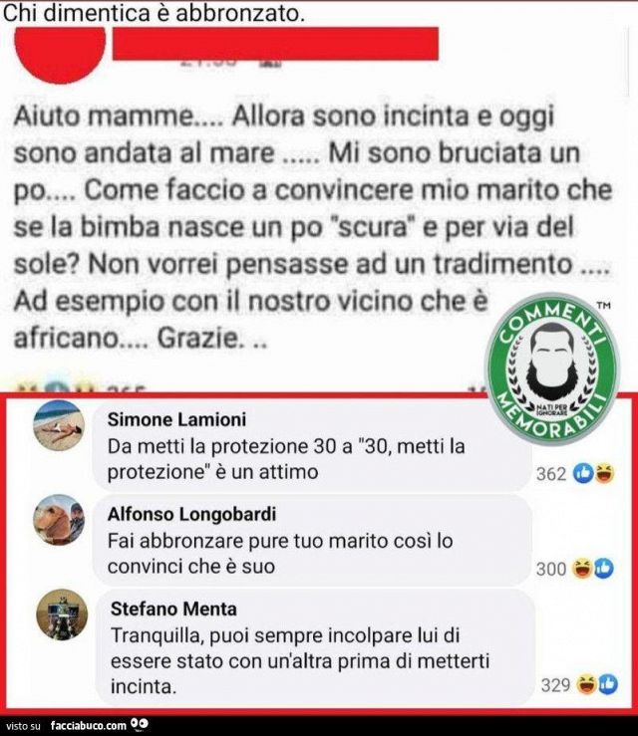The image size is (638, 736).
Task: Click the laughing emoji on Alfonso's comment
Action: [583, 569]
